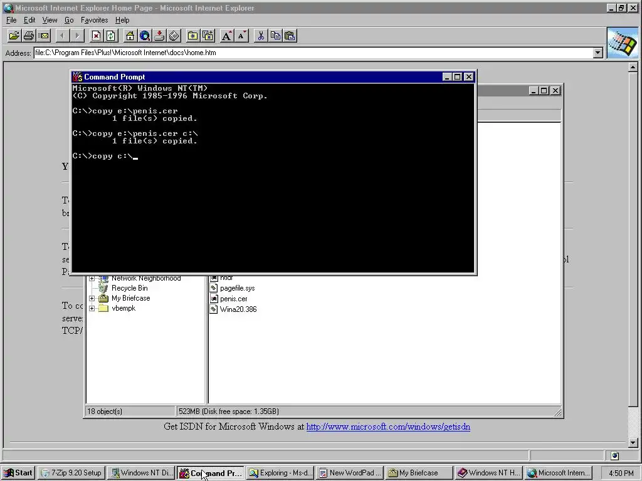Click browser scrollbar up arrow
Screen dimensions: 642x481
[633, 66]
